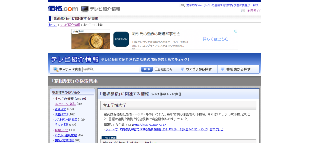Image resolution: width=309 pixels, height=143 pixels.
Task: Click the magnifier icon beside キーワード検索
Action: click(56, 69)
